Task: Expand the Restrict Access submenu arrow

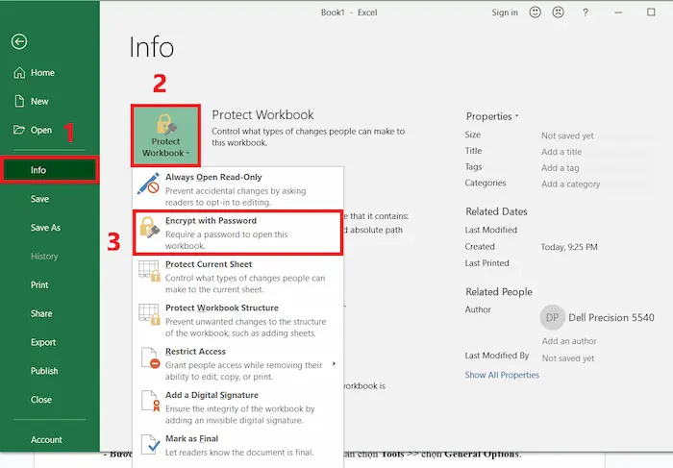Action: tap(334, 363)
